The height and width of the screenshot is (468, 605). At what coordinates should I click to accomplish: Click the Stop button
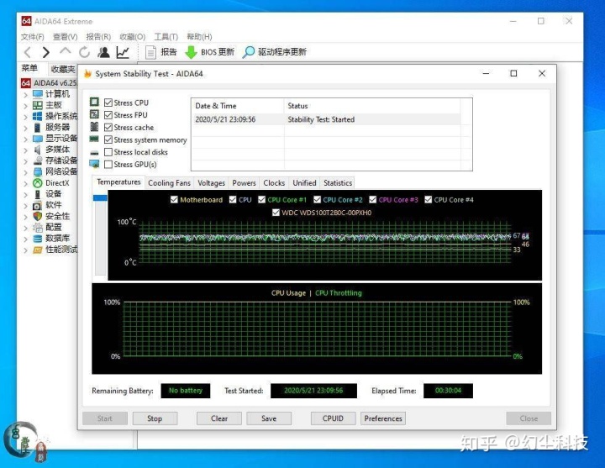[x=155, y=418]
